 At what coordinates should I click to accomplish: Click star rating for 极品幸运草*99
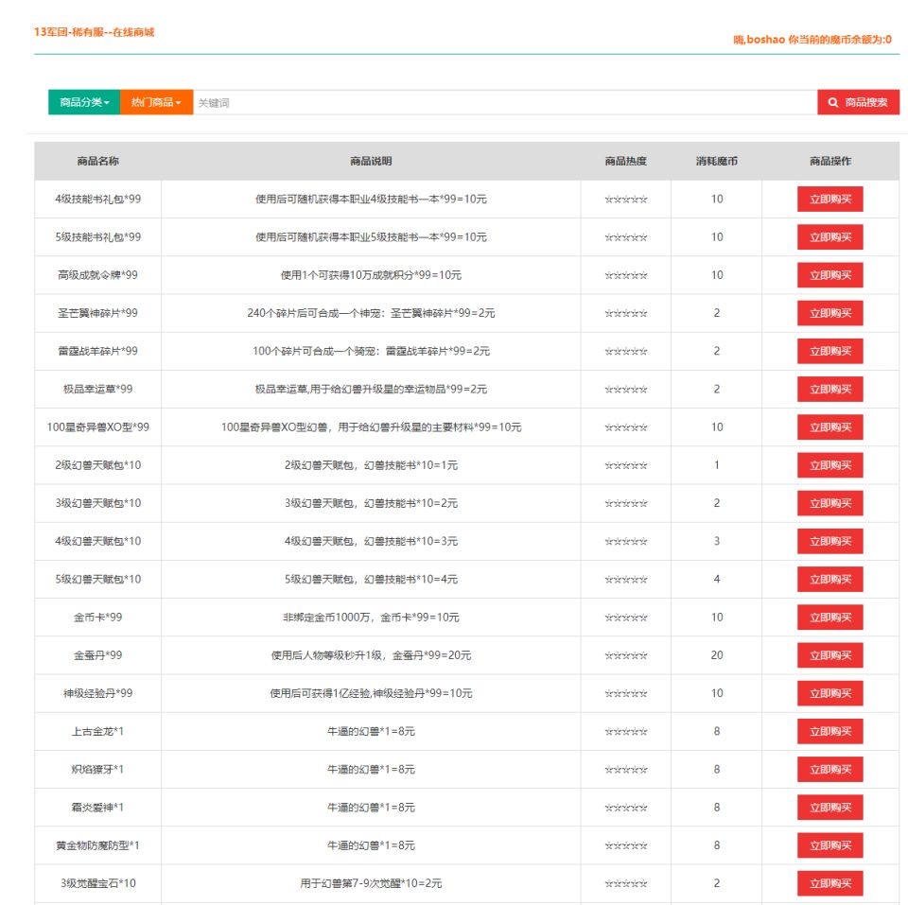pos(624,389)
